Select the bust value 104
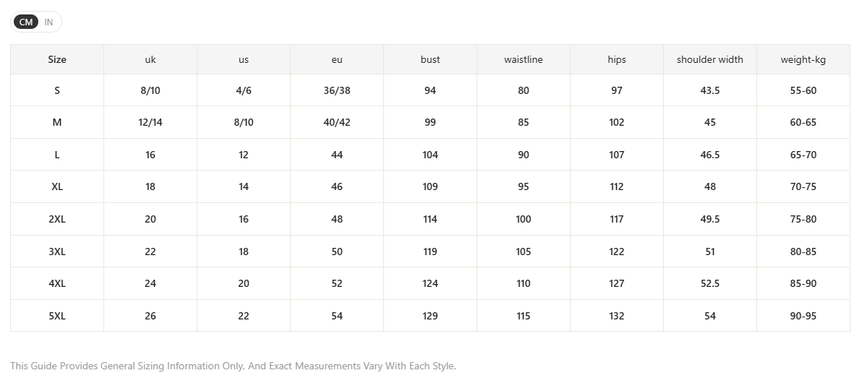The height and width of the screenshot is (391, 862). pos(430,155)
